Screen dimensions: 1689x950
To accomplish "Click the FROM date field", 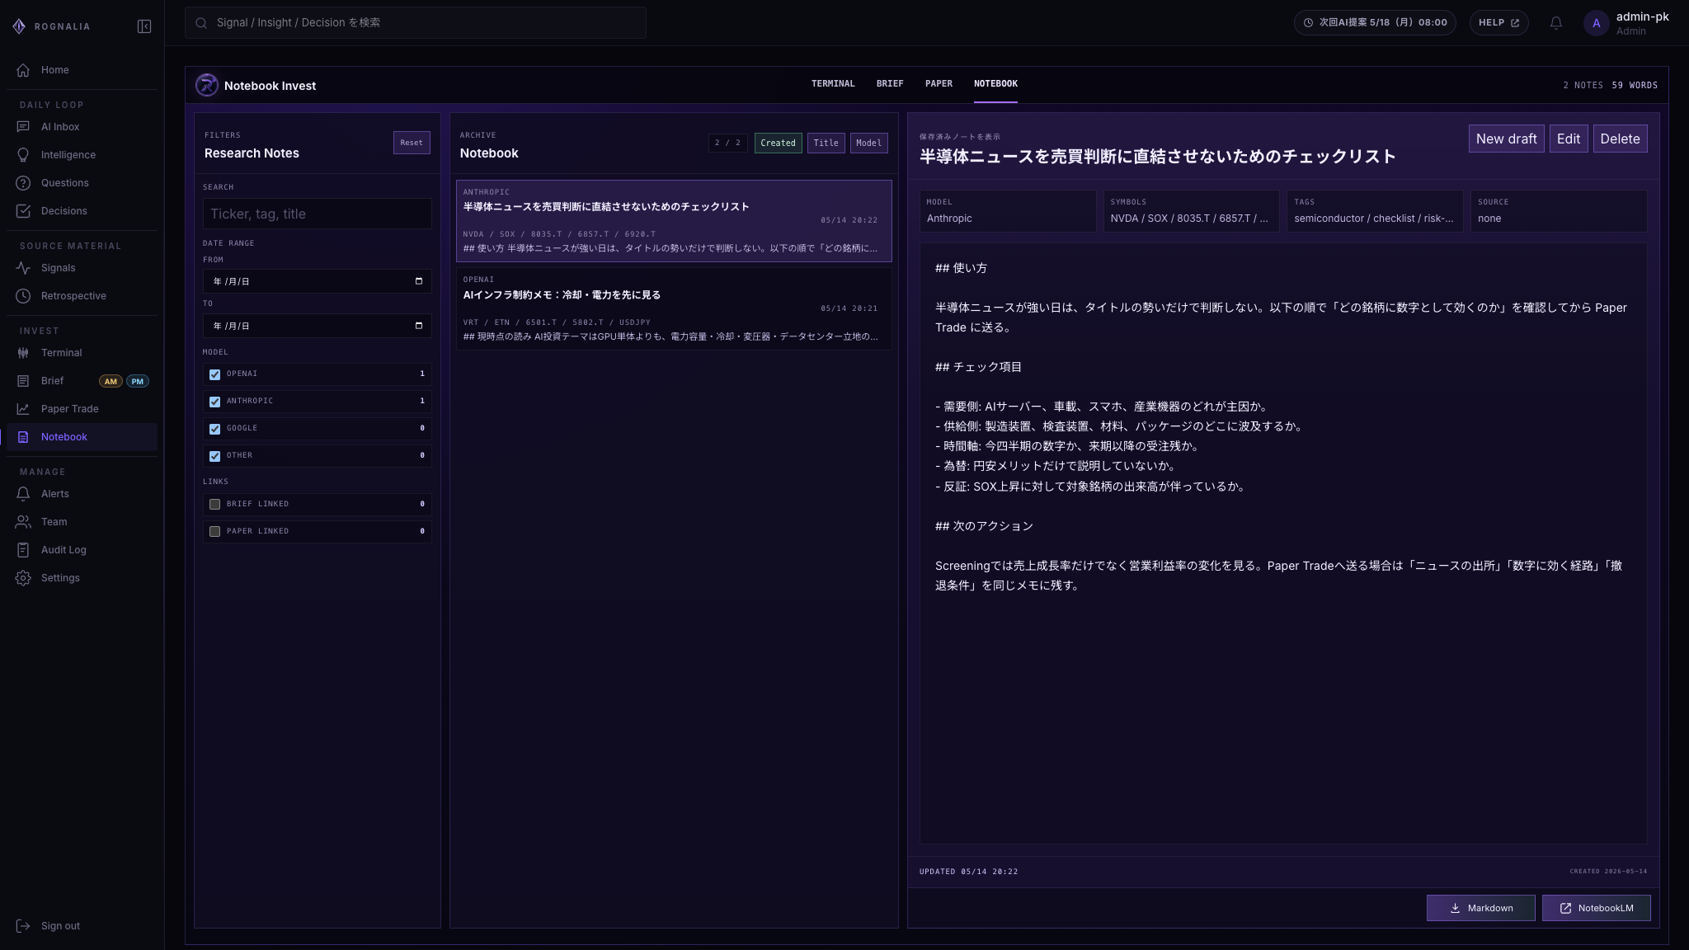I will coord(318,281).
